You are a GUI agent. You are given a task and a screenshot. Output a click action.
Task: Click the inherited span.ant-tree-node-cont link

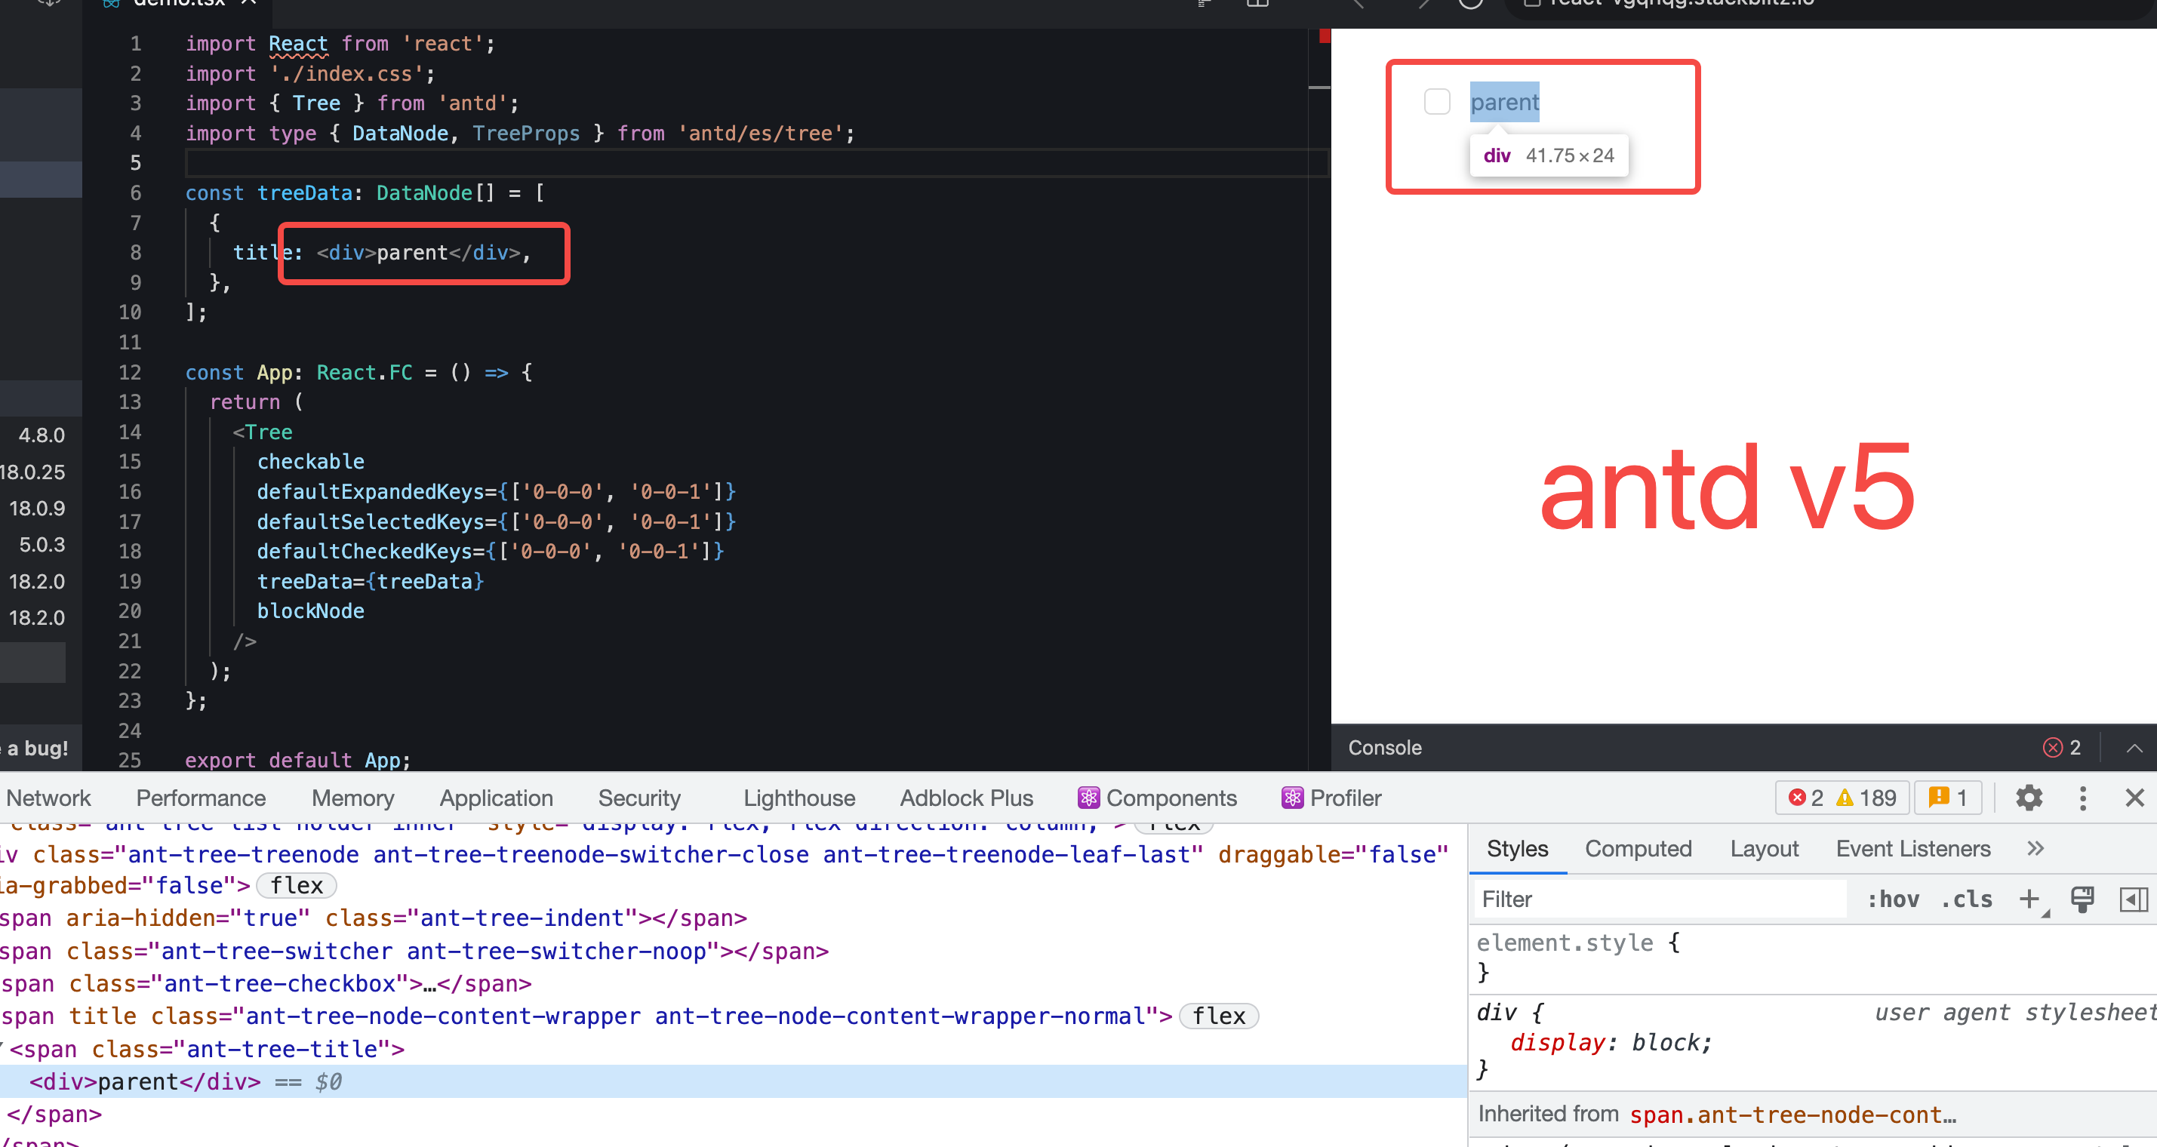click(1792, 1115)
